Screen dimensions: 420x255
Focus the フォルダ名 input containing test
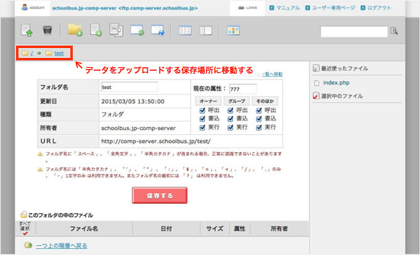[x=130, y=87]
